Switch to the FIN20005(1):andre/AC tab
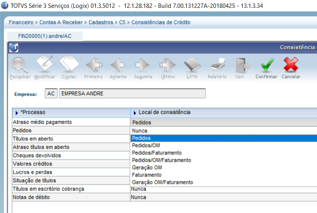This screenshot has height=213, width=317. (44, 36)
